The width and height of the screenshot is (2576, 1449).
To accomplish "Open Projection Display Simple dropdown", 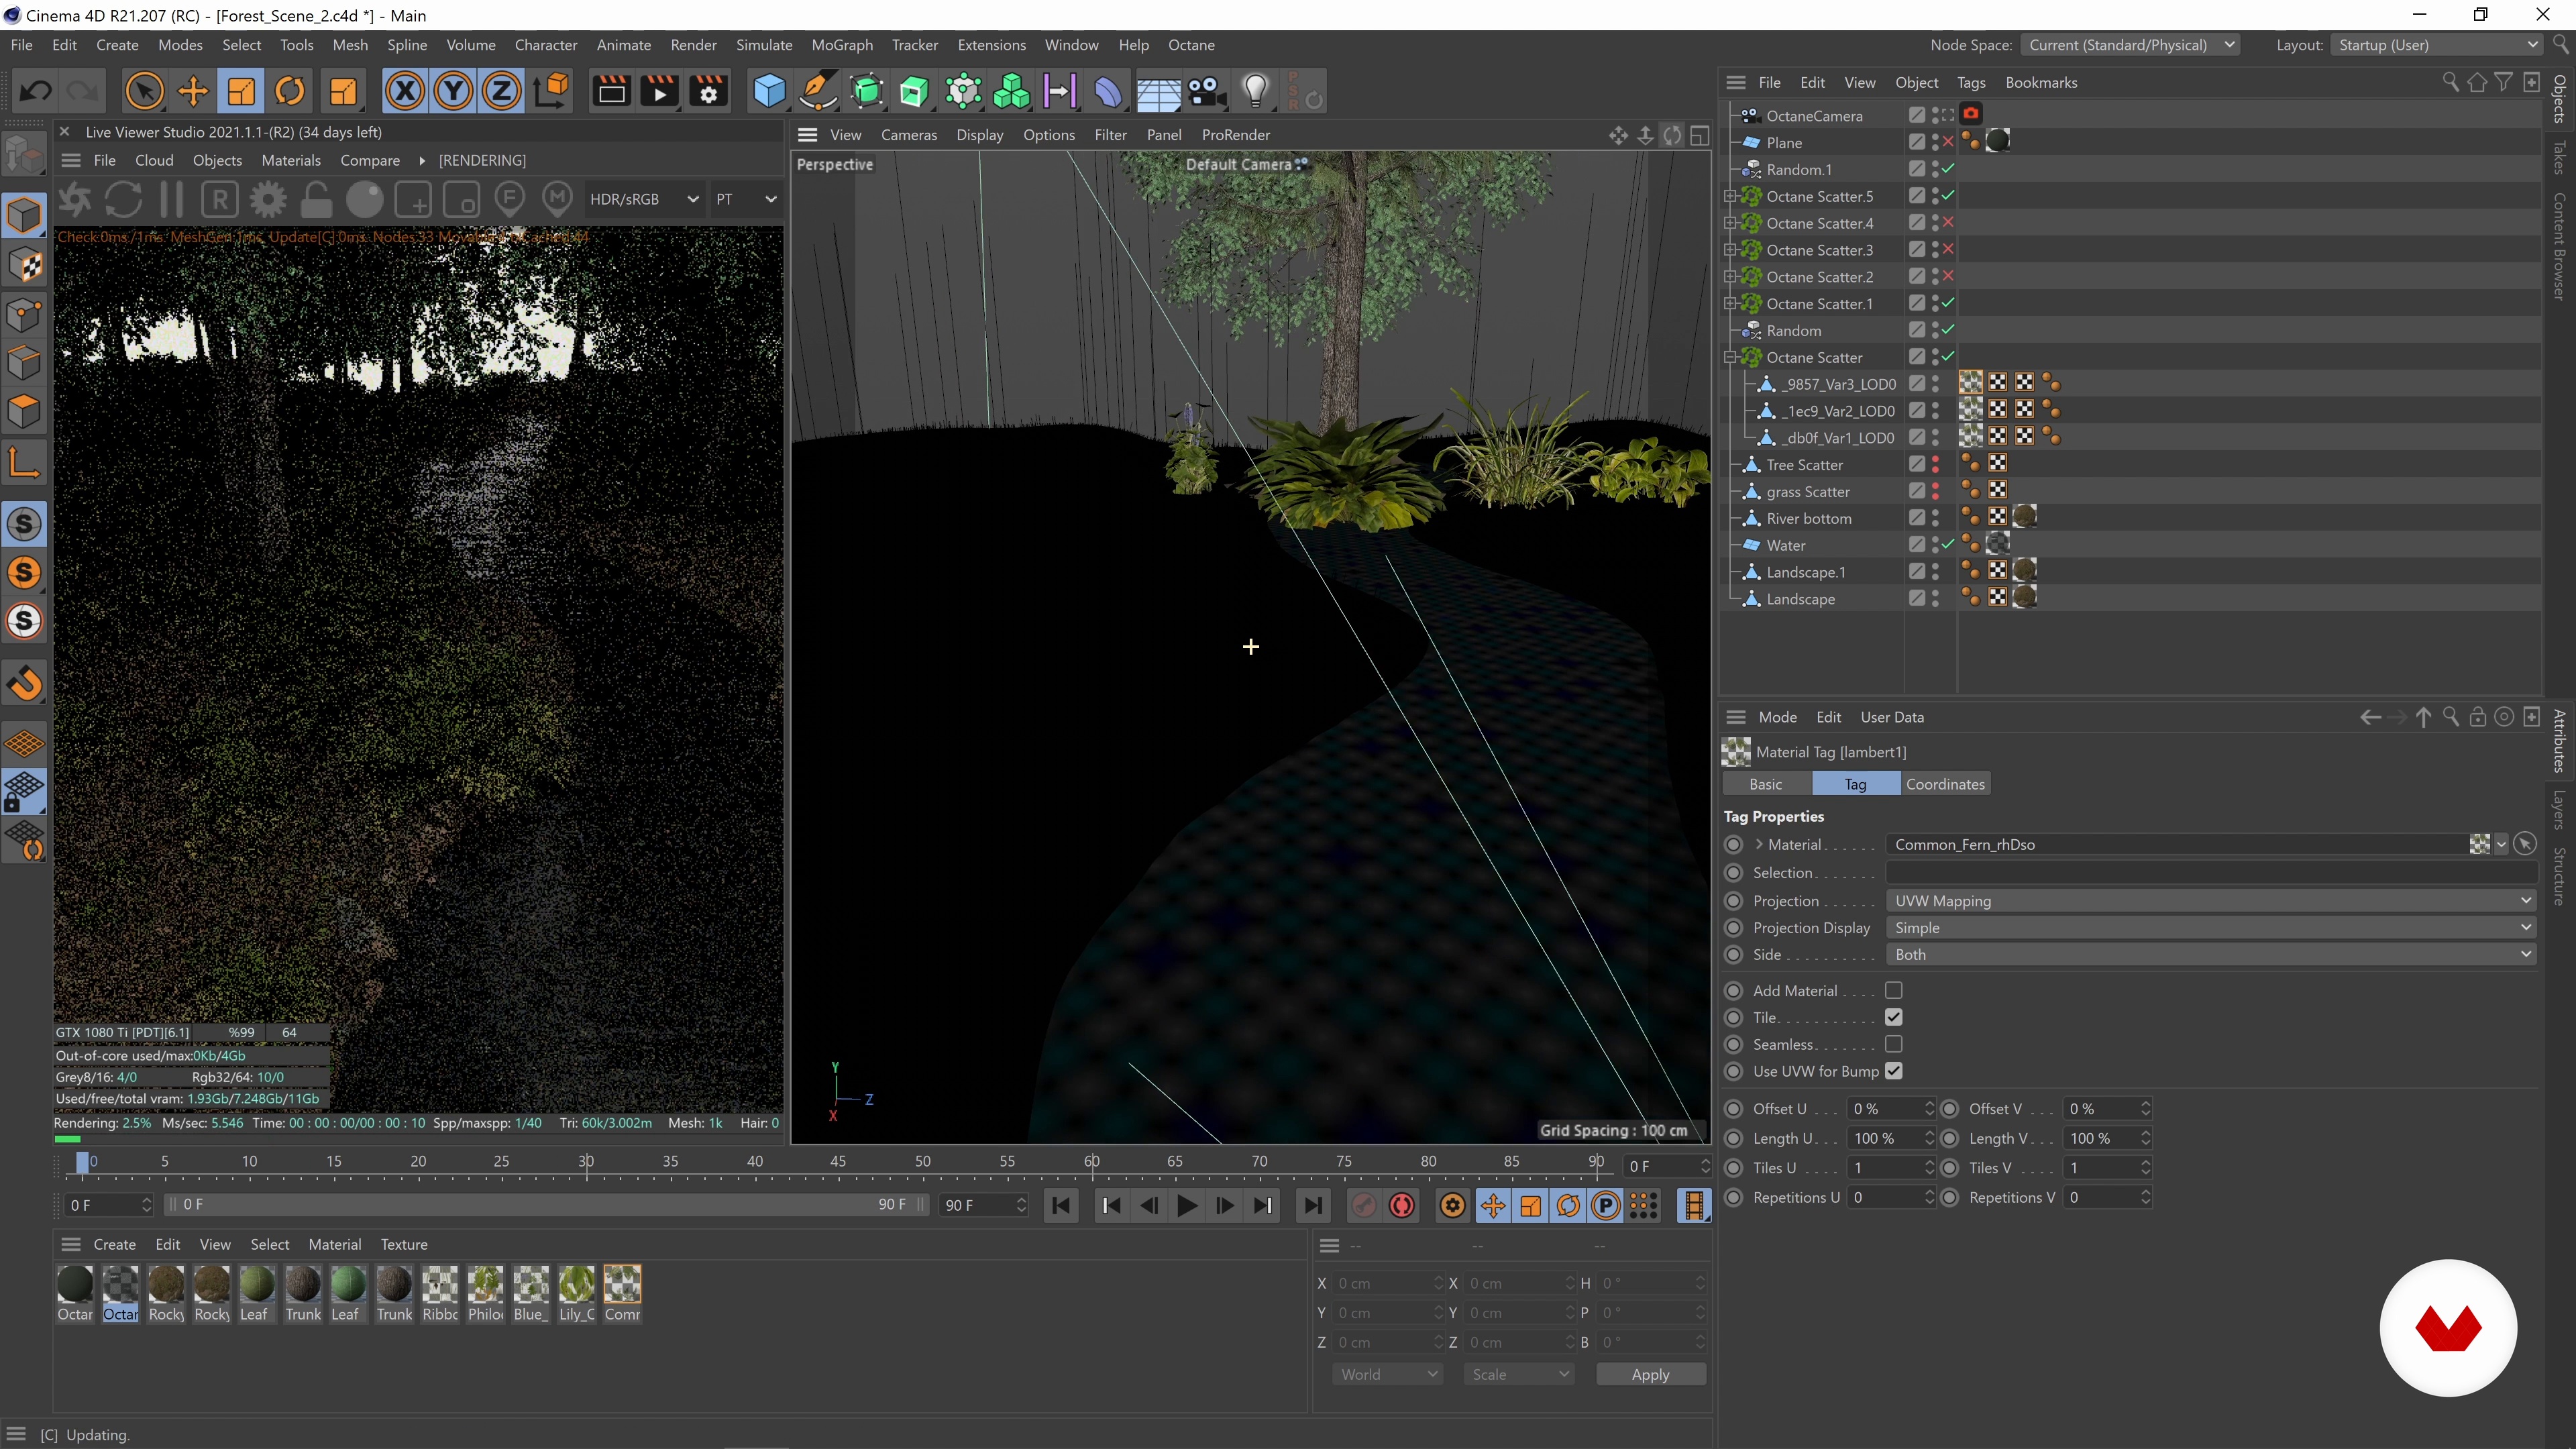I will click(x=2211, y=927).
